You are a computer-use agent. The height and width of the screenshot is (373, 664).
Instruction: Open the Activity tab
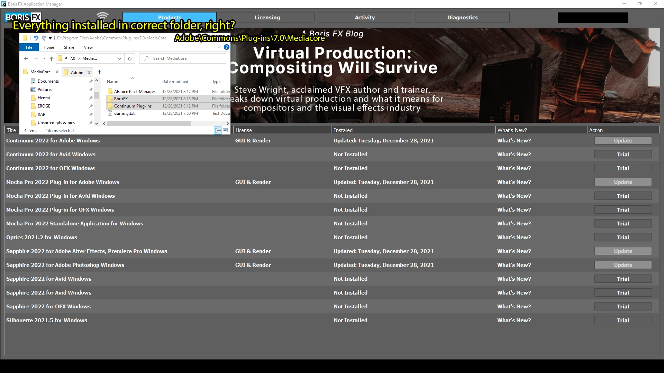(x=365, y=18)
